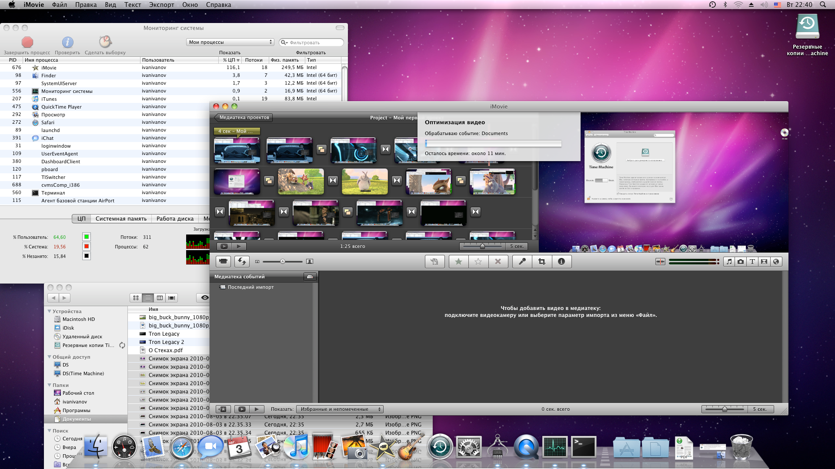Open the inspector info button
The width and height of the screenshot is (835, 469).
(x=561, y=261)
